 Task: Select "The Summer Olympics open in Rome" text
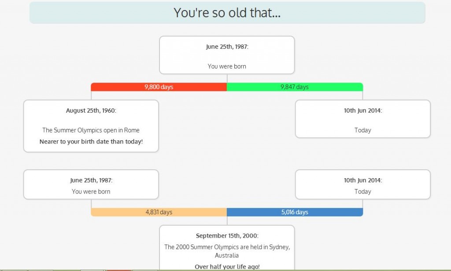(x=91, y=130)
